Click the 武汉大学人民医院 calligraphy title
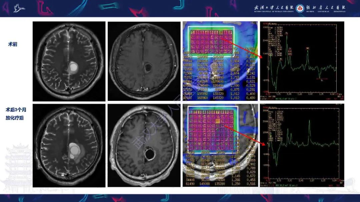Screen dimensions: 360x202 point(274,8)
